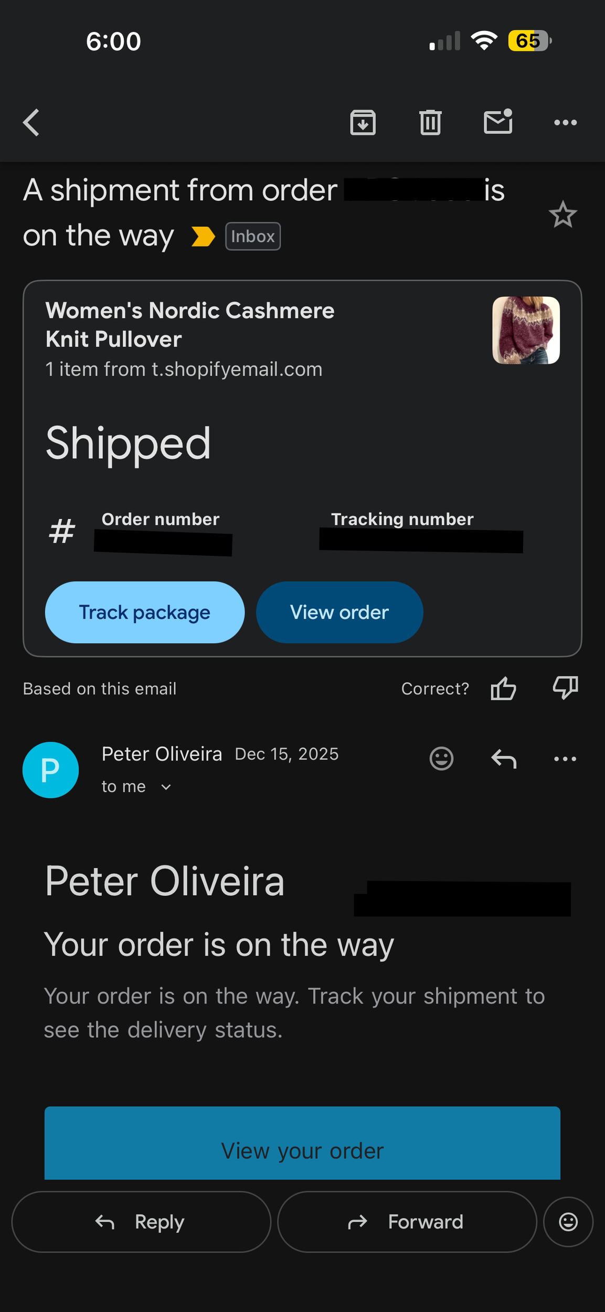Mark the email as unread
The width and height of the screenshot is (605, 1312).
(x=497, y=122)
